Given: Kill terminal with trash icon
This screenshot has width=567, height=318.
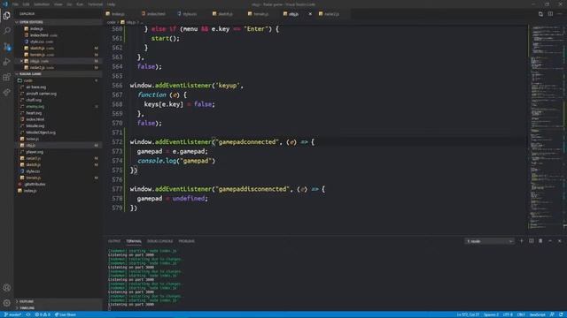Looking at the screenshot, I should pos(540,241).
